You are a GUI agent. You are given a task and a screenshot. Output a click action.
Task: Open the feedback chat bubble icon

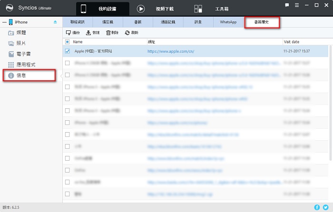[287, 5]
